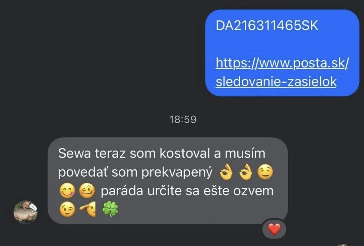This screenshot has width=364, height=246.
Task: Click the text 'paráda určite sa ešte ozvem'
Action: click(x=187, y=191)
